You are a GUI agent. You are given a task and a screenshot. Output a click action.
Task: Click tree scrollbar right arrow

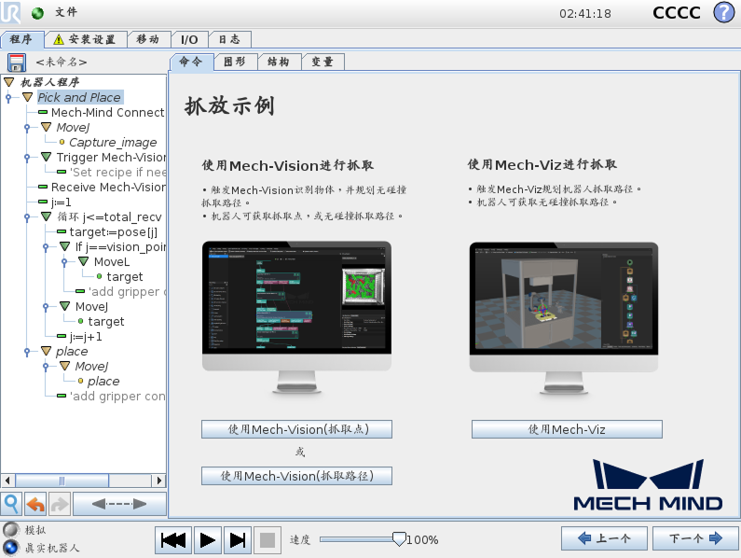pos(159,481)
